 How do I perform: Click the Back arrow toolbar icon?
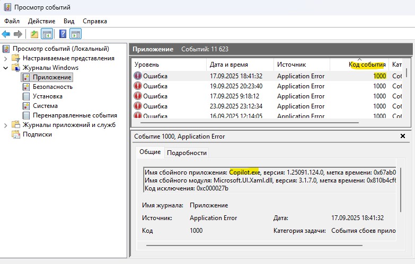coord(6,34)
